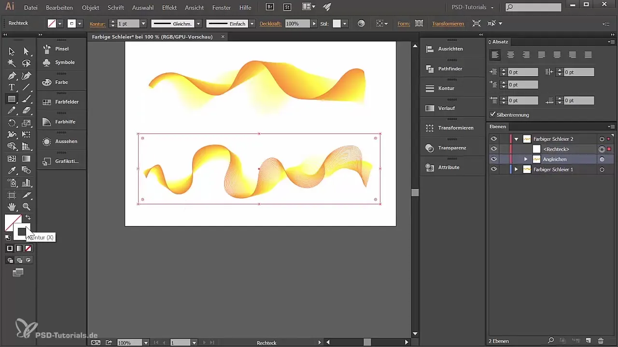This screenshot has height=347, width=618.
Task: Collapse the Farbiger Schleier 2 layer
Action: [516, 139]
